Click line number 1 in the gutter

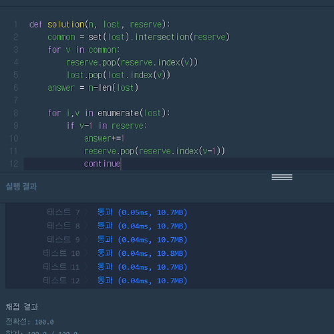tap(15, 24)
